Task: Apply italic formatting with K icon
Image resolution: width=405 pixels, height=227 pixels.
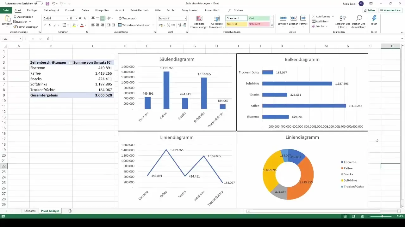Action: (x=50, y=25)
